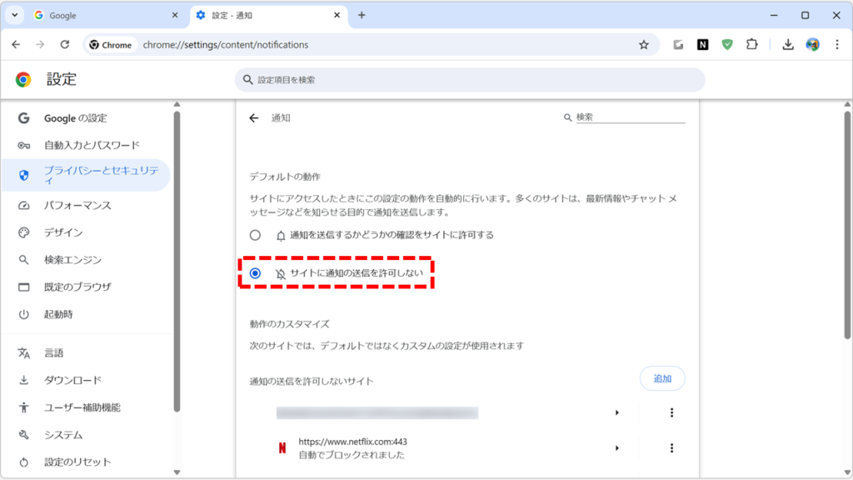Open 検索エンジン settings
This screenshot has width=853, height=480.
(86, 260)
